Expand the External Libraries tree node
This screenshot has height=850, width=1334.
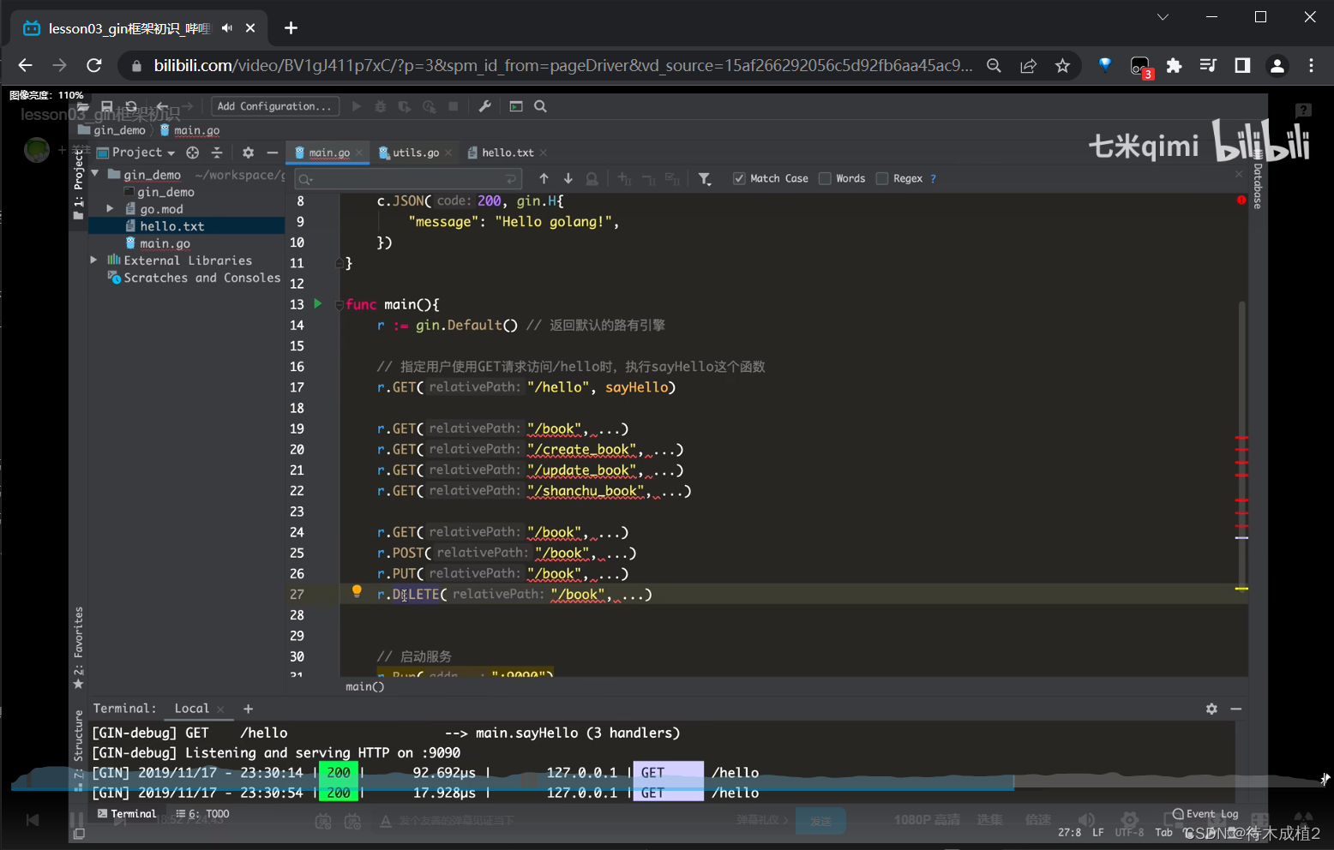point(94,260)
